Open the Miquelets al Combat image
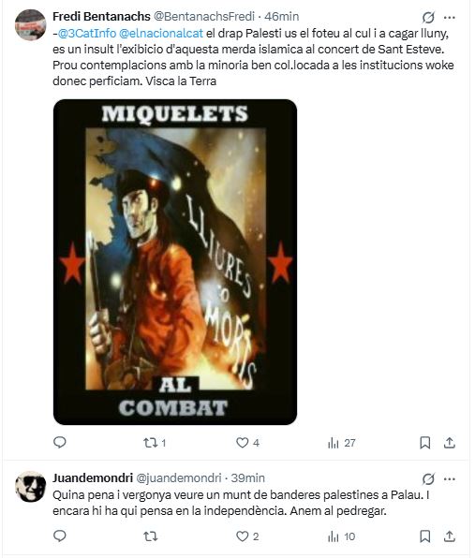The width and height of the screenshot is (475, 558). pos(175,262)
